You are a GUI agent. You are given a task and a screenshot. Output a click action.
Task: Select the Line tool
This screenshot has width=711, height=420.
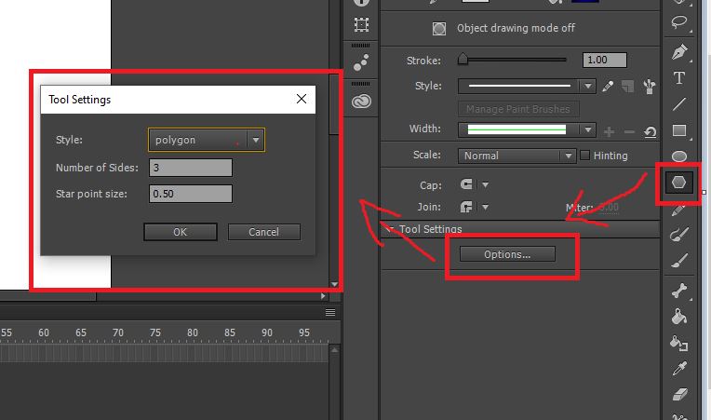pos(678,104)
